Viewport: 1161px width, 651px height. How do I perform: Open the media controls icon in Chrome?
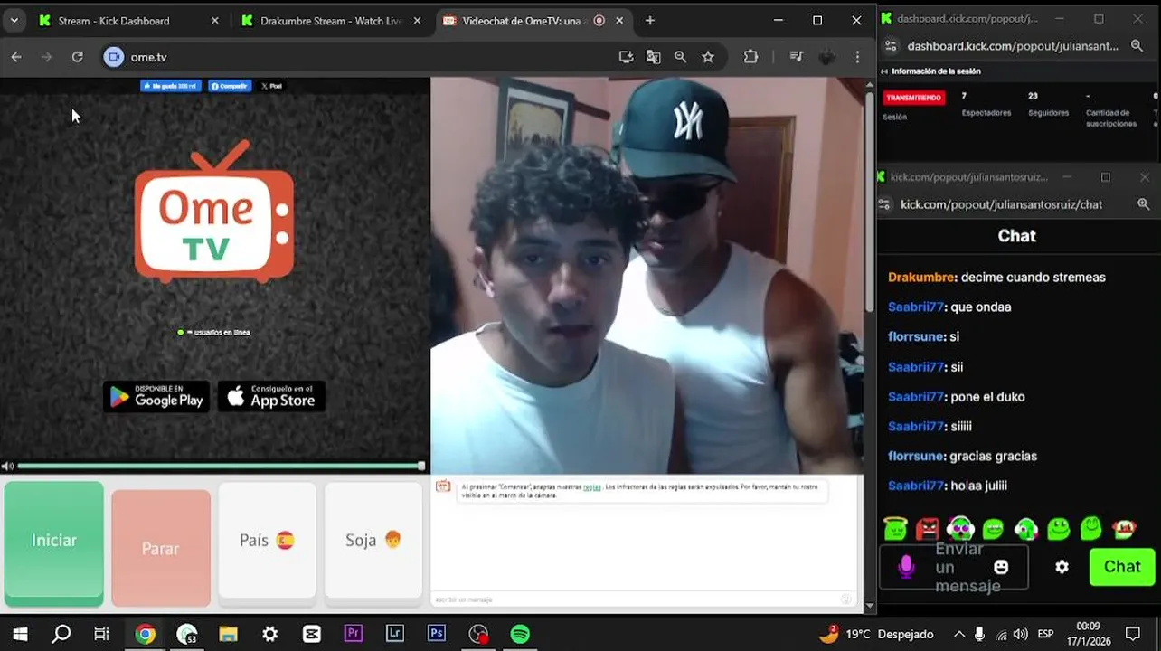pos(797,57)
